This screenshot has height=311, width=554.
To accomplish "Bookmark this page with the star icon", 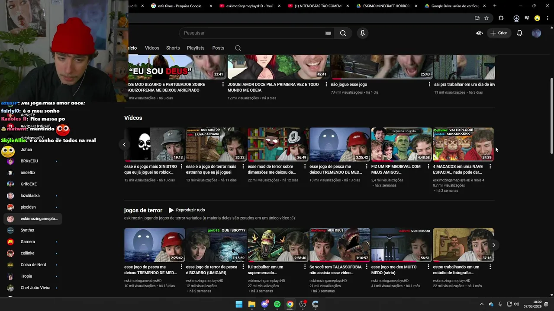I will tap(486, 18).
